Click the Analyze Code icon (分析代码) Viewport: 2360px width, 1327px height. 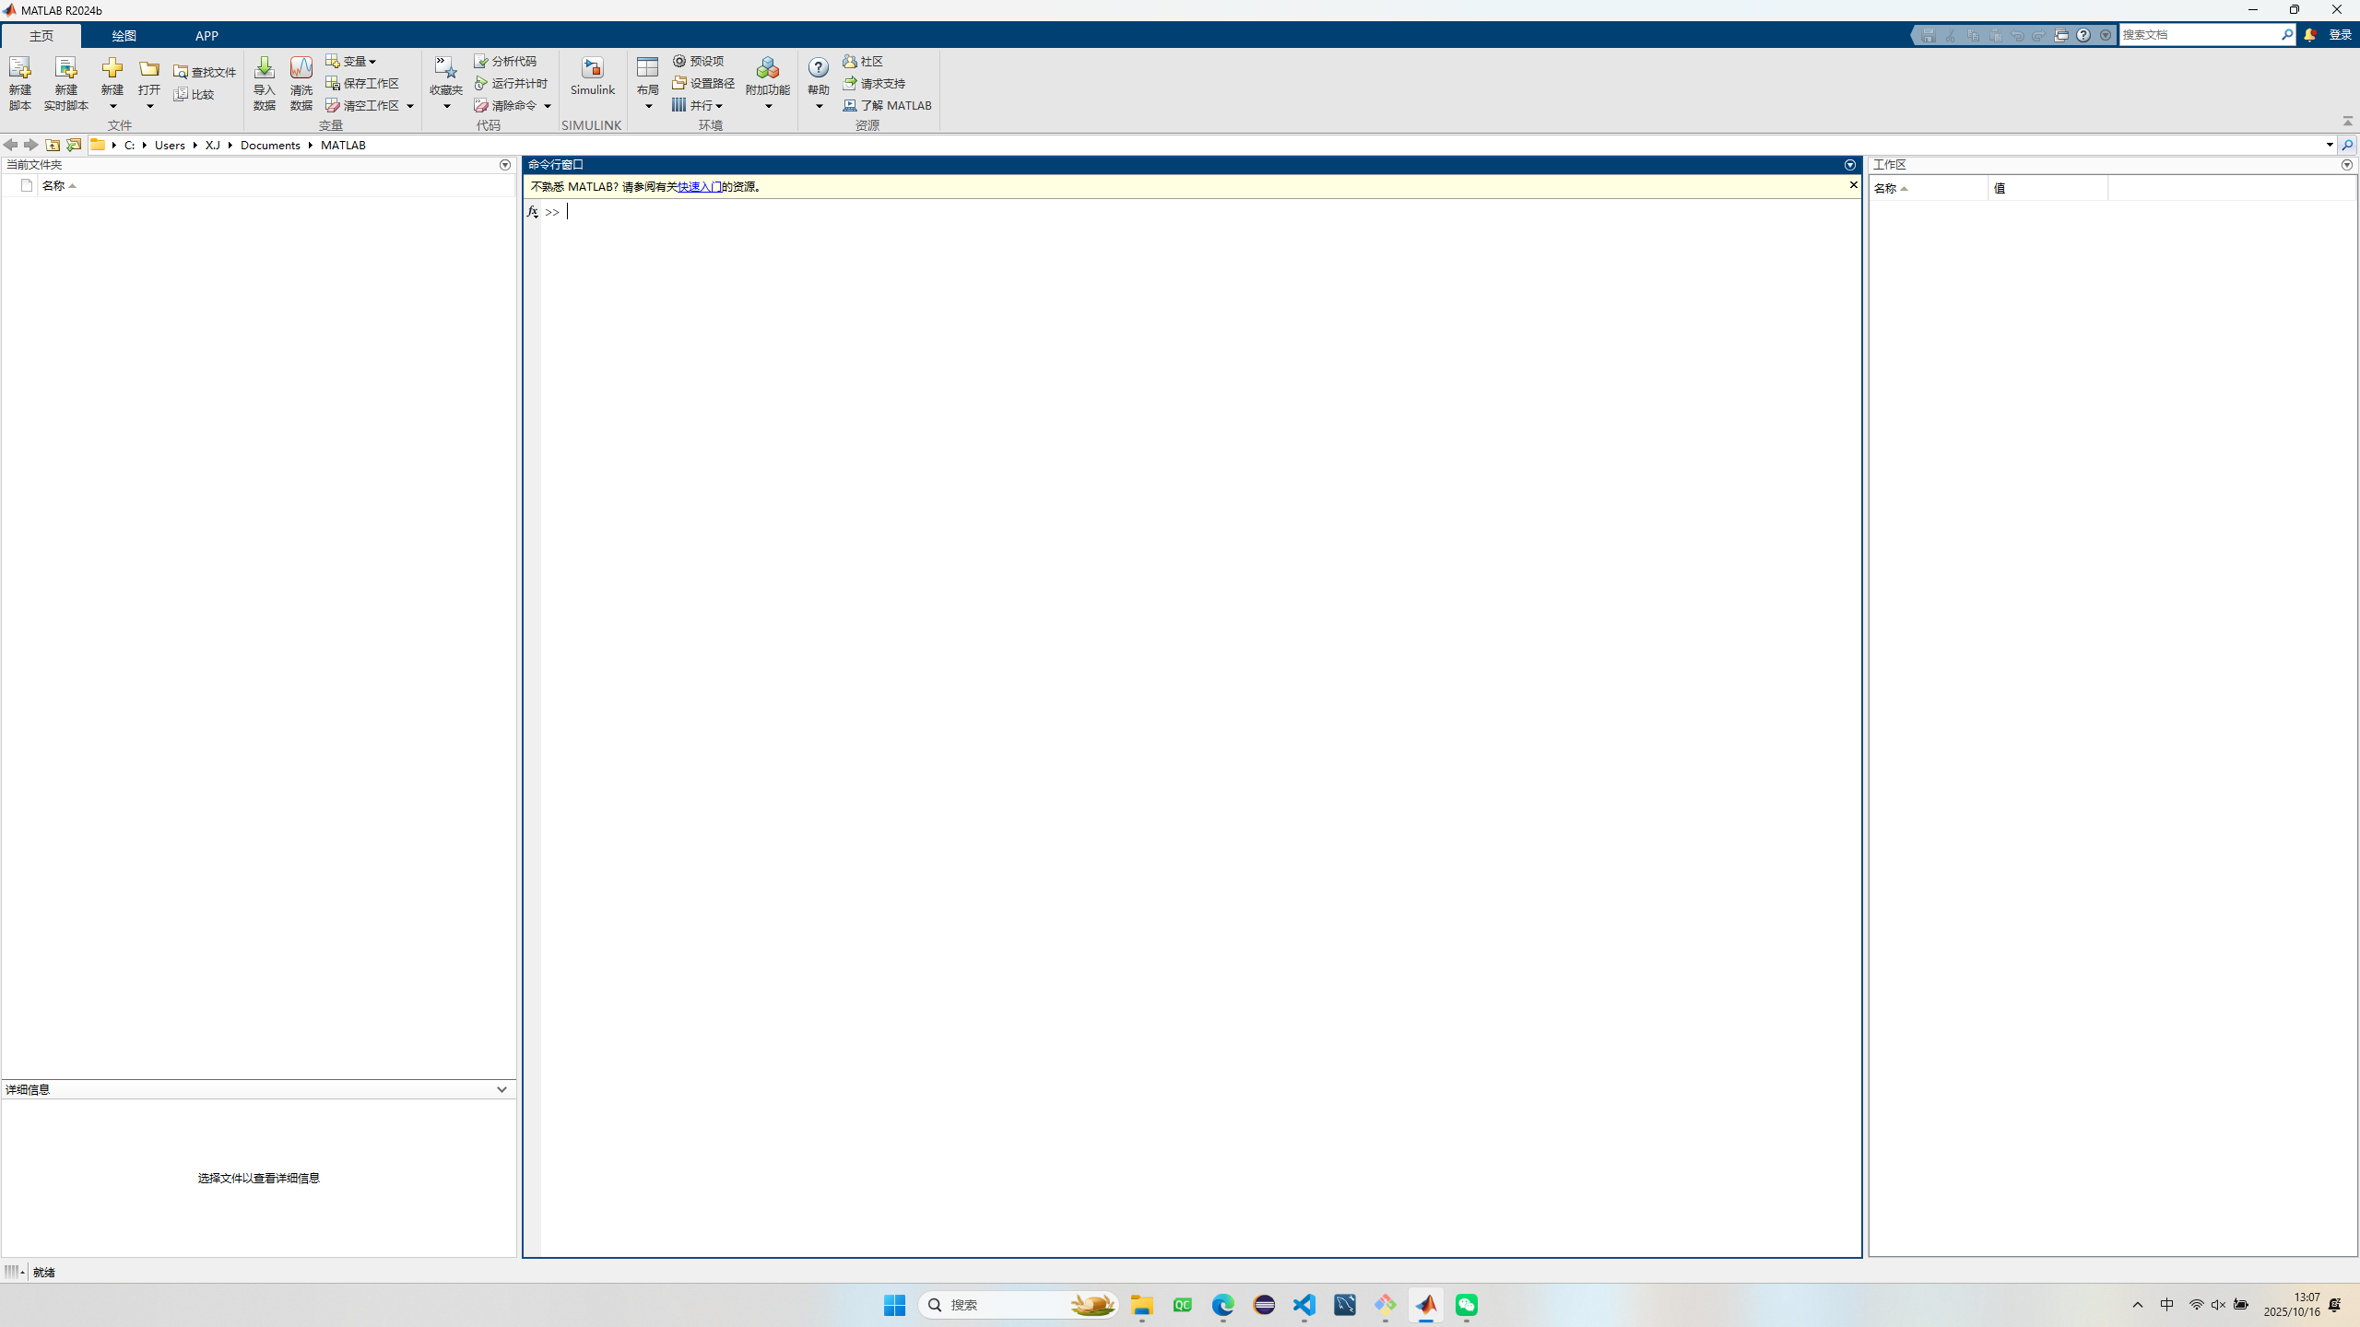(481, 61)
